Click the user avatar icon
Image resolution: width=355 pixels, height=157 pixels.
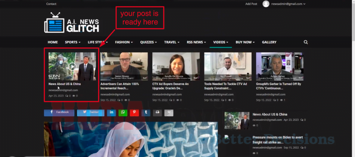[x=266, y=4]
